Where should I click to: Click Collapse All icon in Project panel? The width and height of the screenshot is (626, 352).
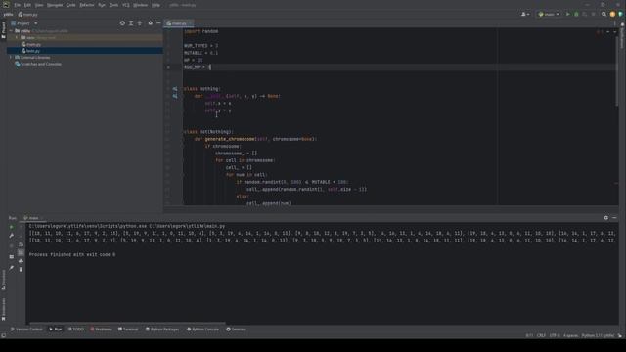coord(140,23)
